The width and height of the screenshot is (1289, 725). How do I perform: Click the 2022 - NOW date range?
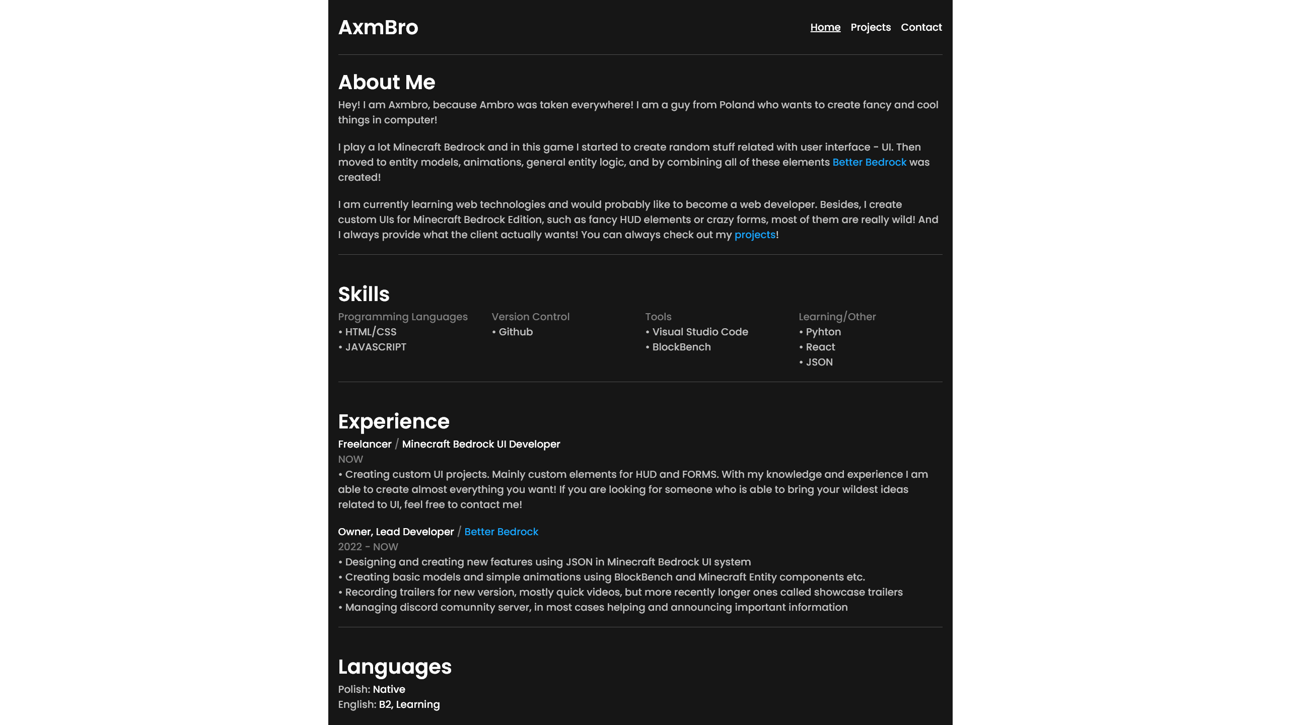click(368, 547)
